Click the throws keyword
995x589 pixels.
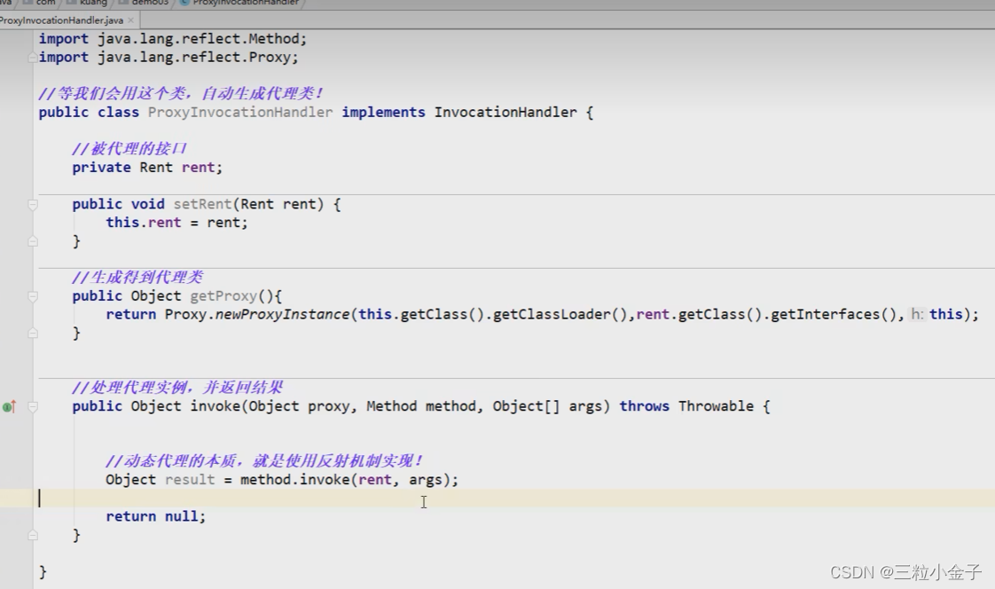pyautogui.click(x=644, y=406)
